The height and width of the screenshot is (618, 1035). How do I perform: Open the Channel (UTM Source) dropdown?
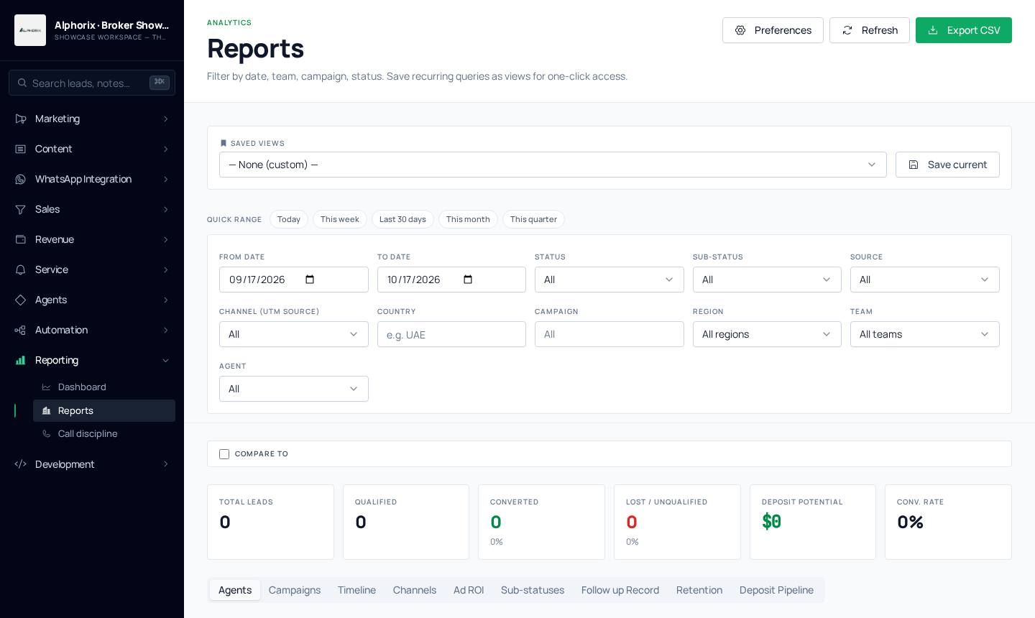294,334
